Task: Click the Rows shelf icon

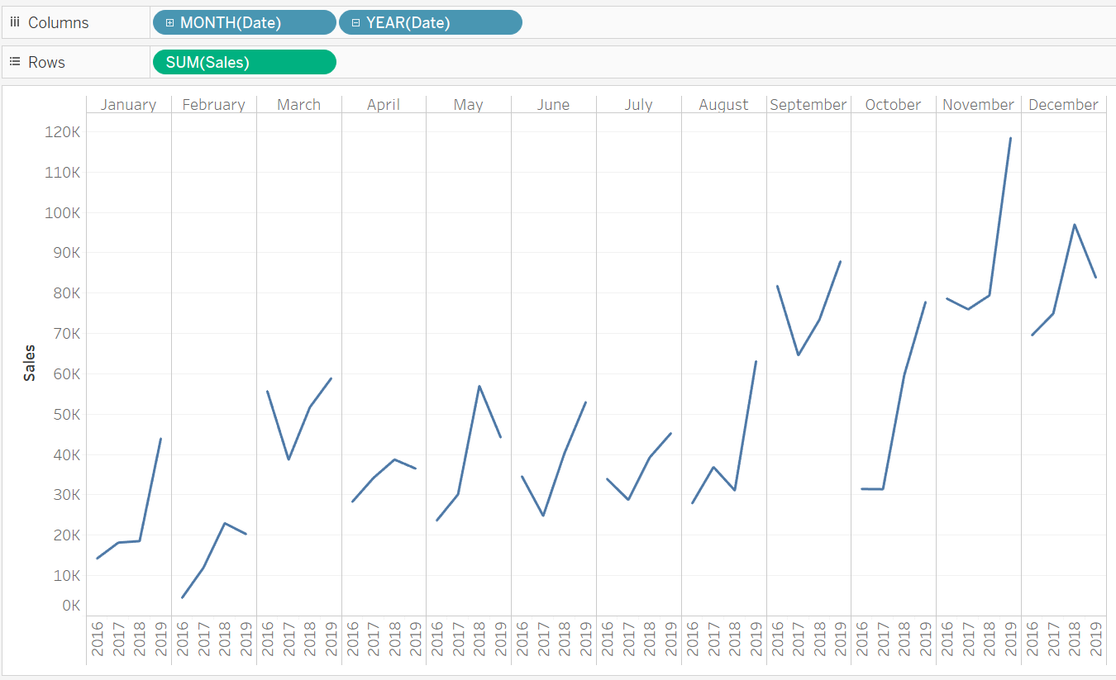Action: click(13, 62)
